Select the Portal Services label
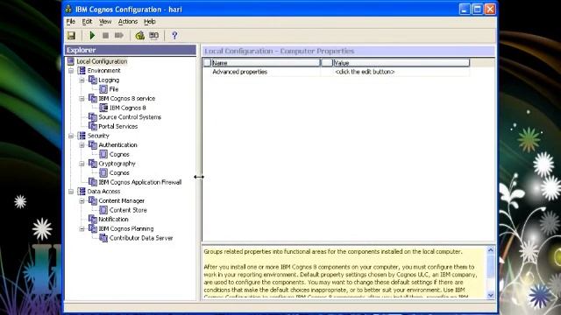The image size is (561, 315). click(117, 126)
